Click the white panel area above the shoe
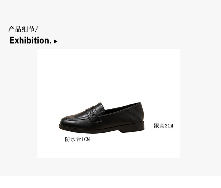This screenshot has width=221, height=188. 109,75
